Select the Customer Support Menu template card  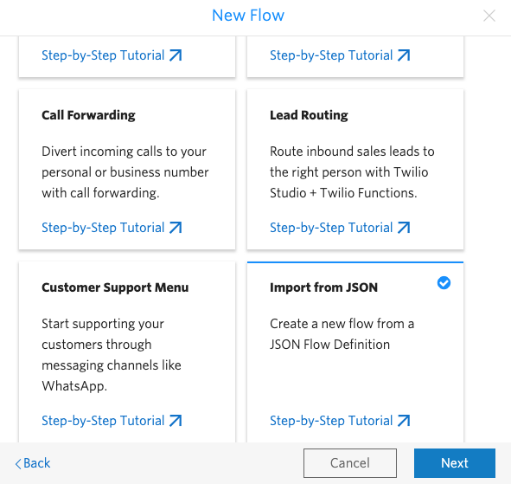[127, 352]
